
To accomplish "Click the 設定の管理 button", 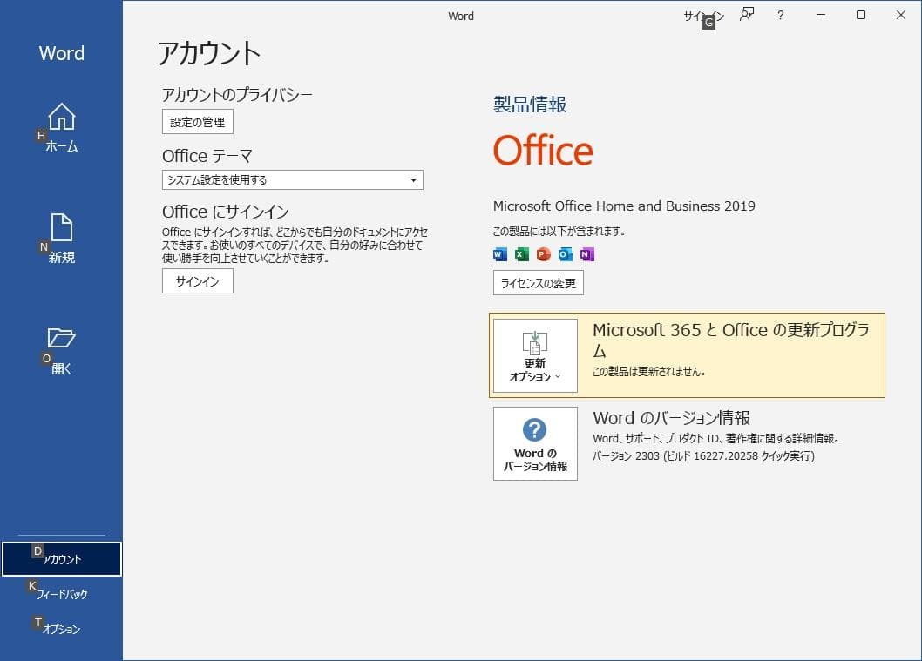I will click(197, 122).
